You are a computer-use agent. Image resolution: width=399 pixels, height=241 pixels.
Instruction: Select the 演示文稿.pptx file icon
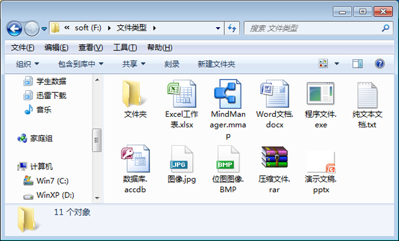pyautogui.click(x=321, y=162)
